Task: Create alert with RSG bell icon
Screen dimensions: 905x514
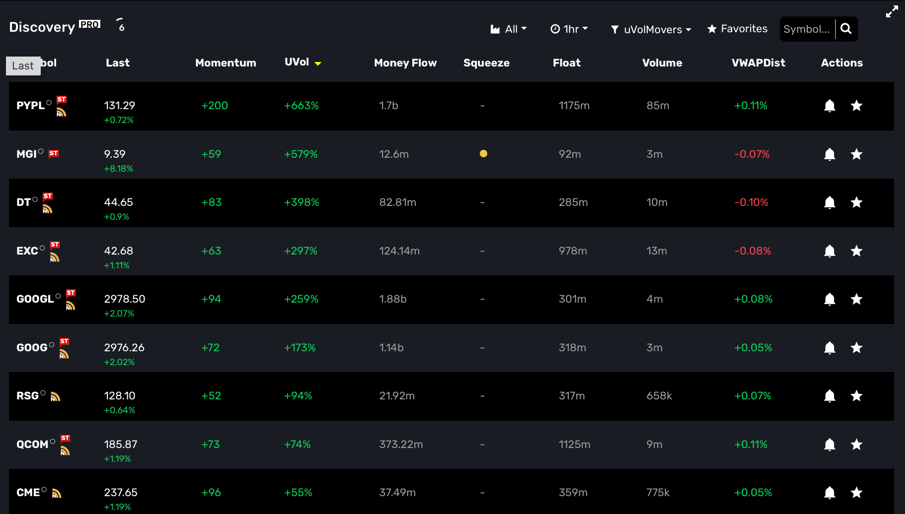Action: tap(830, 396)
